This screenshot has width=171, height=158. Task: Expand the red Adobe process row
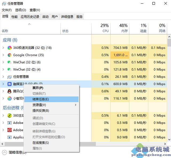pos(3,130)
